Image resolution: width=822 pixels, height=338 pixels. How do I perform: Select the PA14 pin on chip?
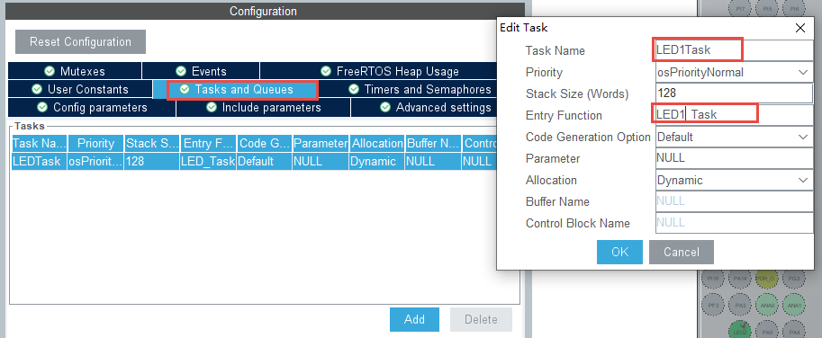tap(740, 279)
